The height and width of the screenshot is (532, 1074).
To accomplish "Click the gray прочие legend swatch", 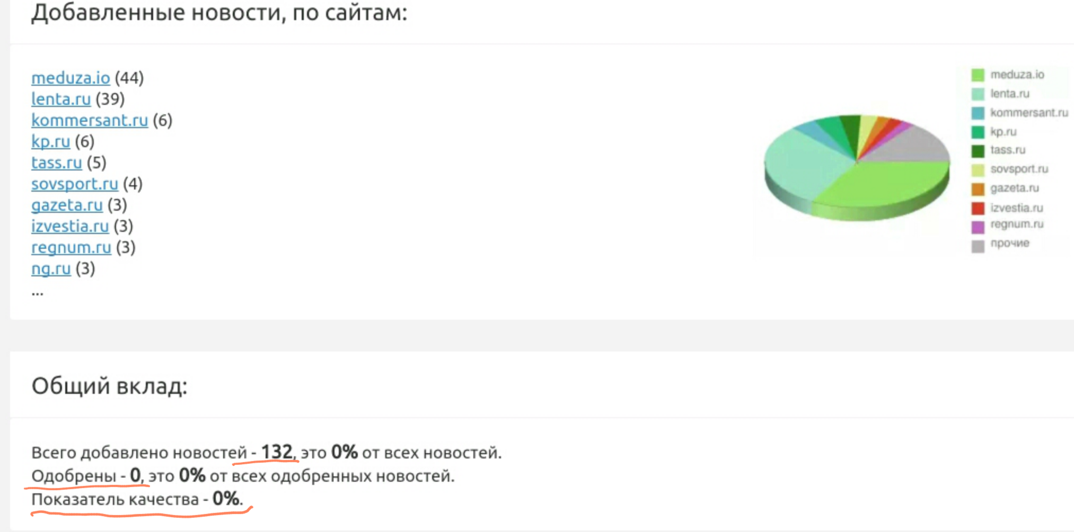I will pyautogui.click(x=978, y=246).
